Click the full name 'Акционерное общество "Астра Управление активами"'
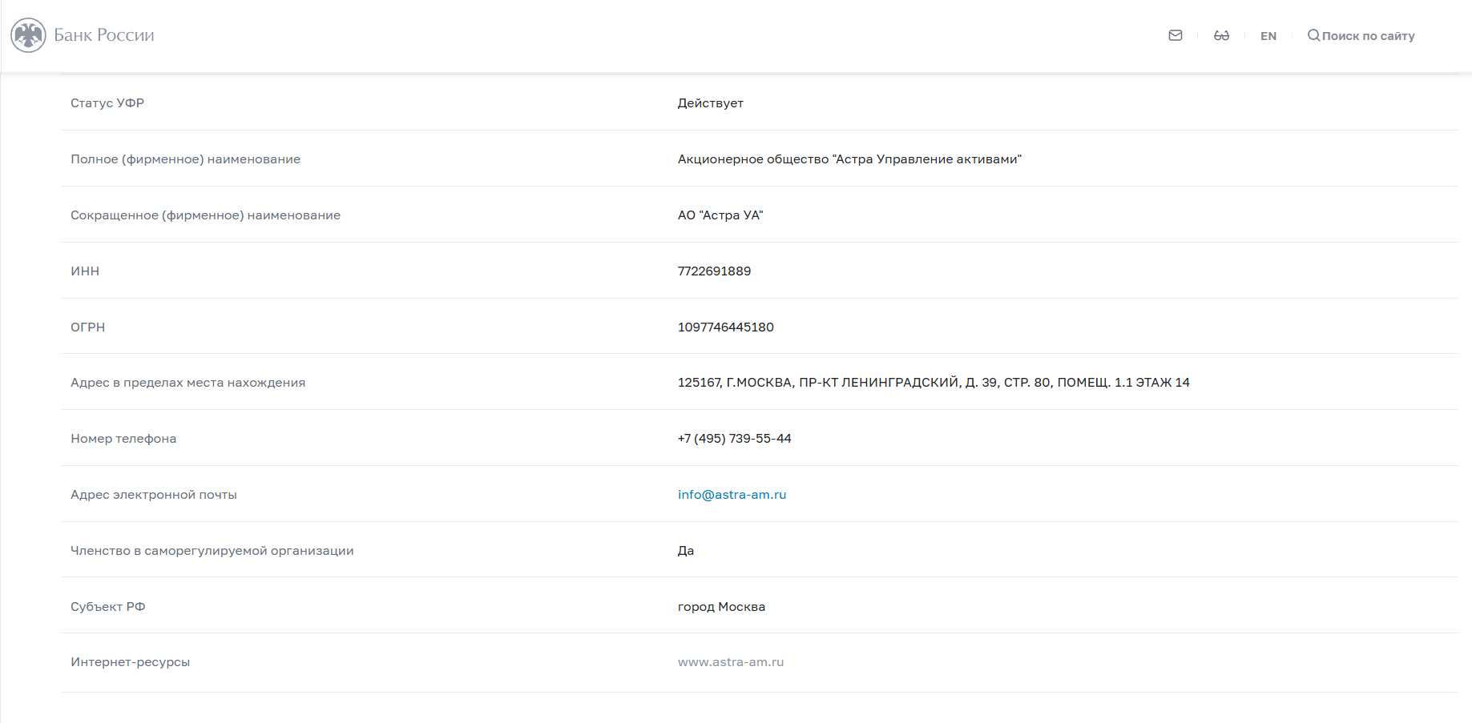This screenshot has height=723, width=1472. (849, 159)
